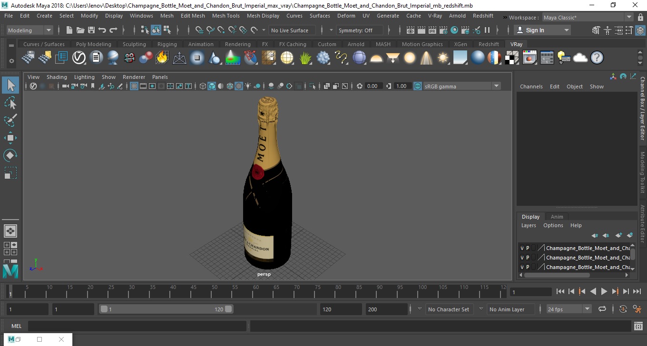Open the Layers menu in Layer Editor
This screenshot has height=346, width=647.
(x=529, y=225)
